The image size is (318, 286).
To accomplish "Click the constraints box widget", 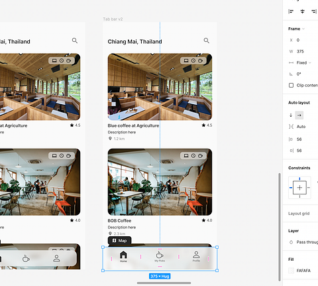I will [299, 188].
